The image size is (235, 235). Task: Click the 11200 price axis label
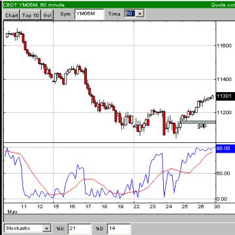click(x=225, y=112)
